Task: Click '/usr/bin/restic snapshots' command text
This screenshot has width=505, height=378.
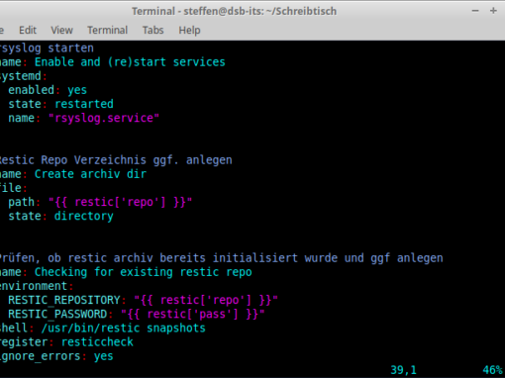Action: (123, 329)
